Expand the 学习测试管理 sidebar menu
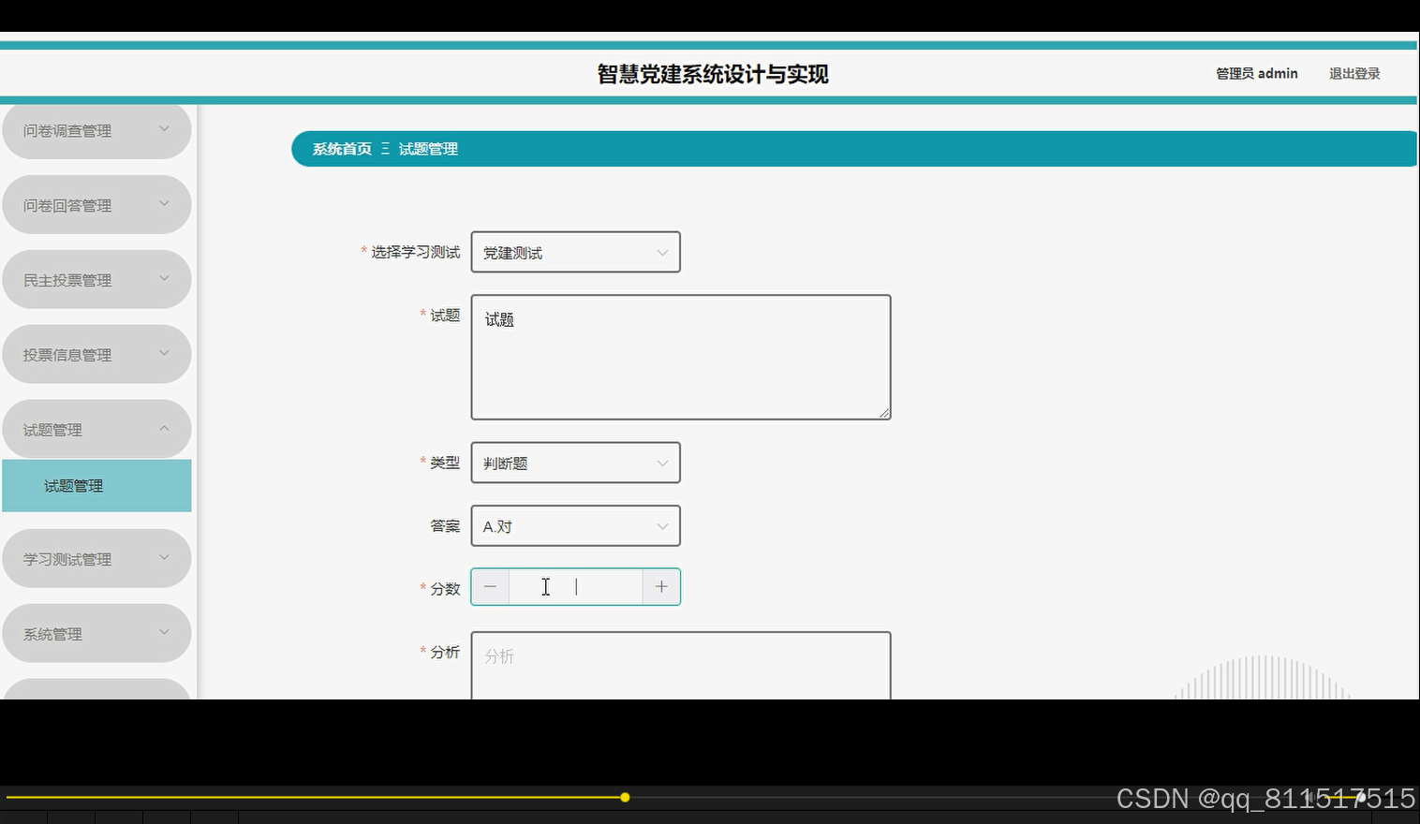 (x=96, y=558)
